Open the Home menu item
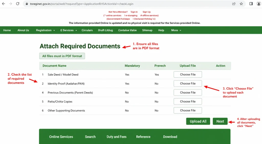The width and height of the screenshot is (262, 144). tap(7, 30)
